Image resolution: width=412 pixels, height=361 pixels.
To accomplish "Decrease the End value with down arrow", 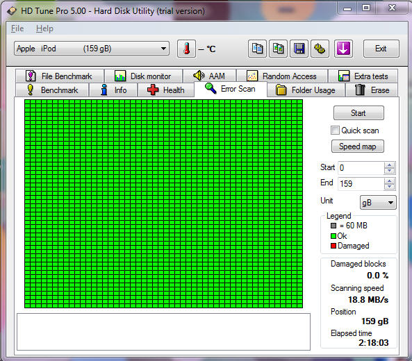I will pos(389,187).
